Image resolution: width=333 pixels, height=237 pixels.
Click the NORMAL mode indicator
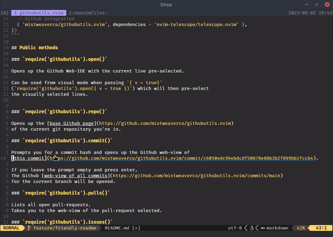pos(11,228)
